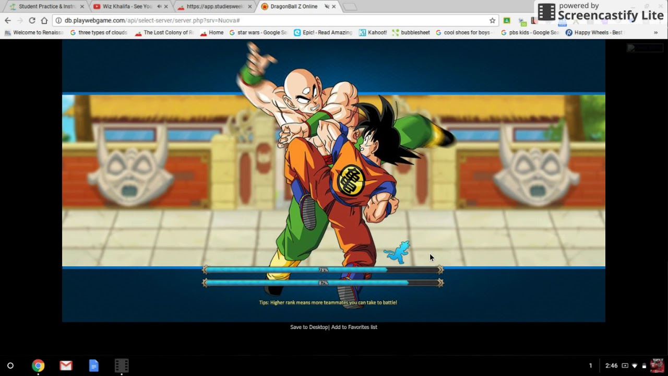Click the tip text about higher rank
668x376 pixels.
pyautogui.click(x=328, y=302)
